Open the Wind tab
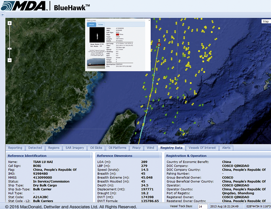Screen dimensions: 271x209 (150, 148)
